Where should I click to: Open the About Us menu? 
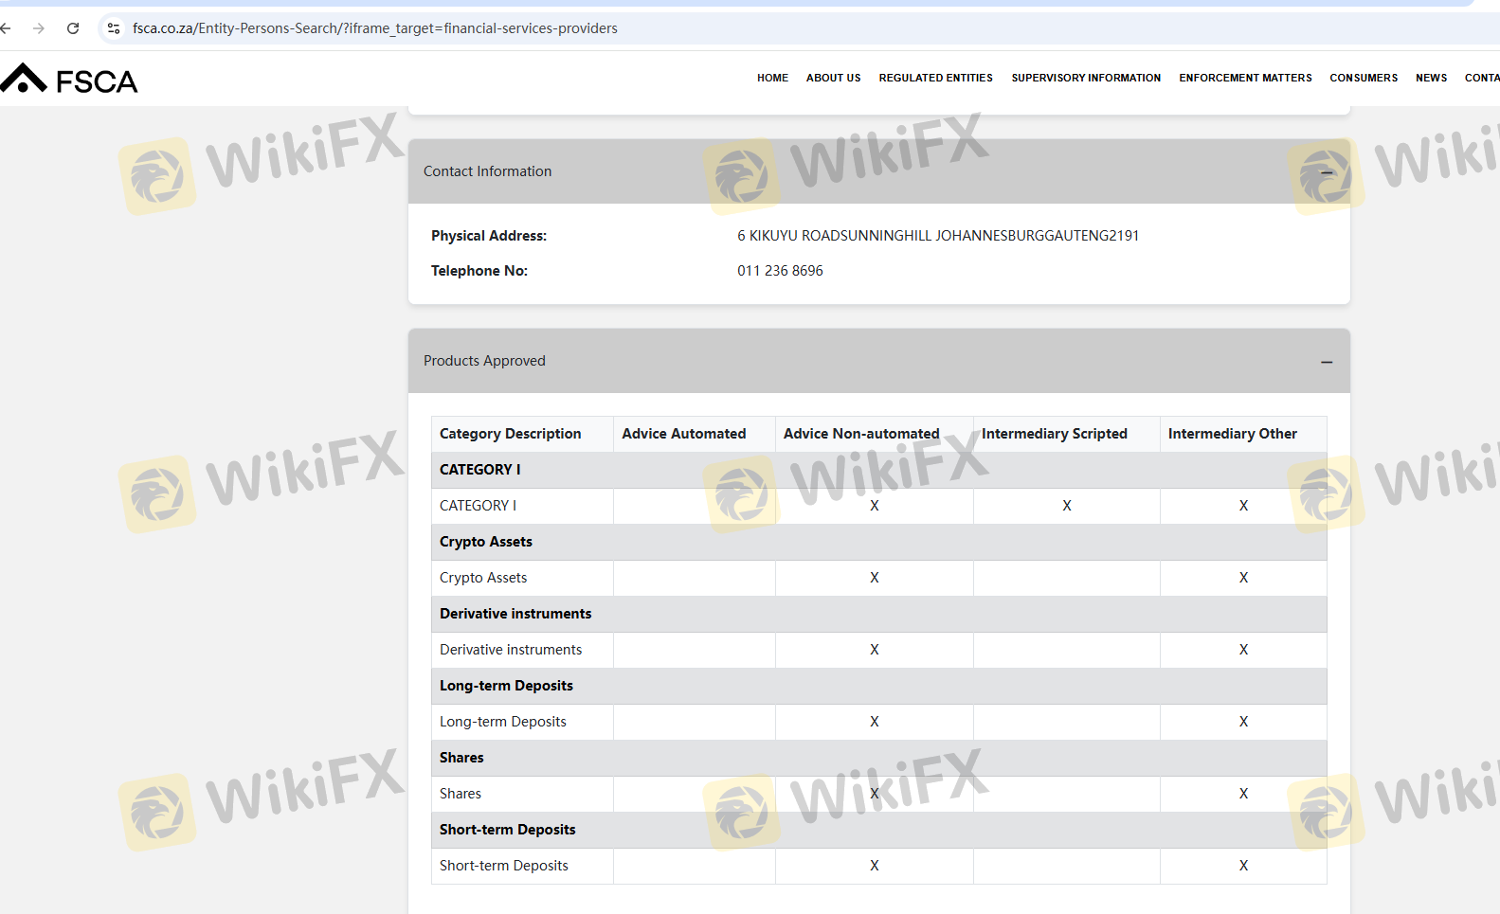[833, 78]
